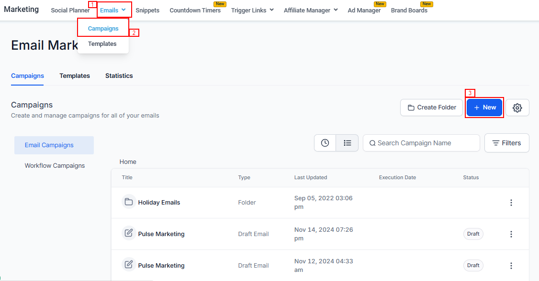Open the Filters panel
The width and height of the screenshot is (539, 281).
[506, 143]
